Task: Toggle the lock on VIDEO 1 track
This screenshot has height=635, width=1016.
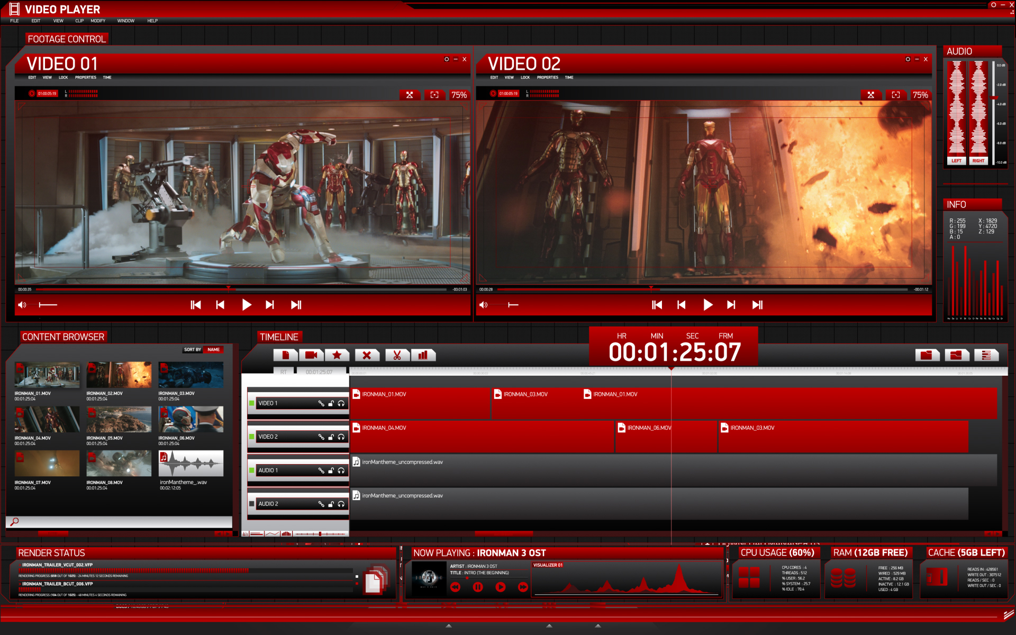Action: click(331, 403)
